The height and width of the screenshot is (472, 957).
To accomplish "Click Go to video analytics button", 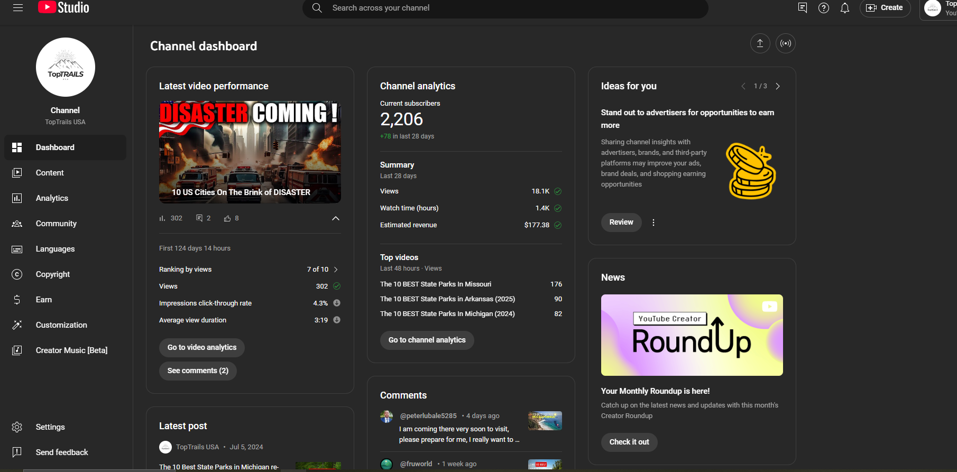I will click(x=202, y=348).
